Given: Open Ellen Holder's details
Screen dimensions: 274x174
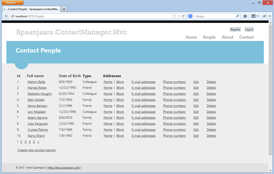Looking at the screenshot, I should (36, 100).
